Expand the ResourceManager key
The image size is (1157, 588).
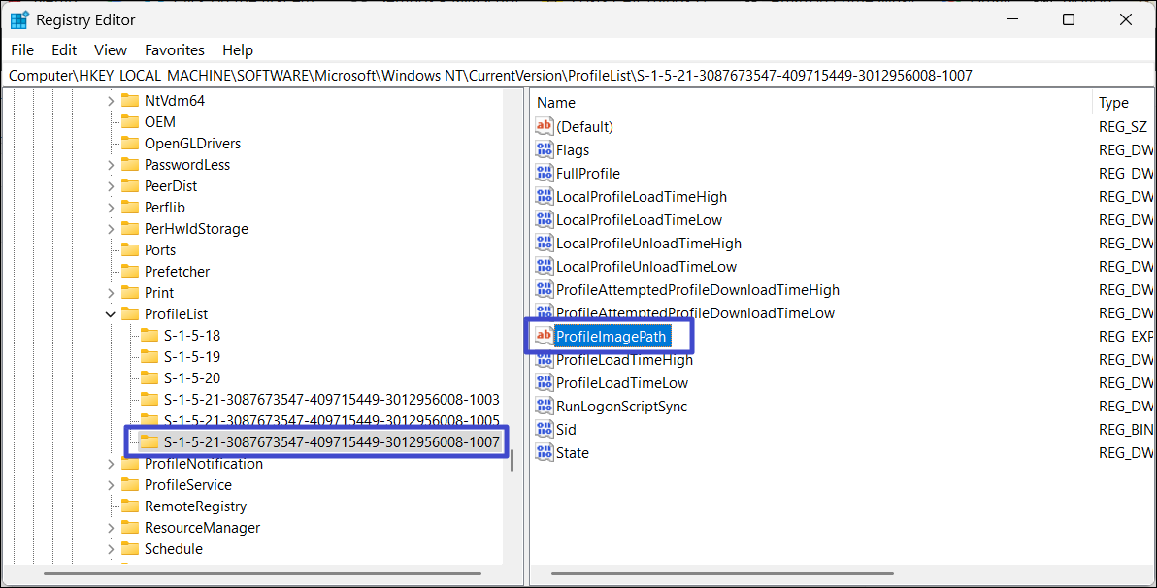coord(111,528)
